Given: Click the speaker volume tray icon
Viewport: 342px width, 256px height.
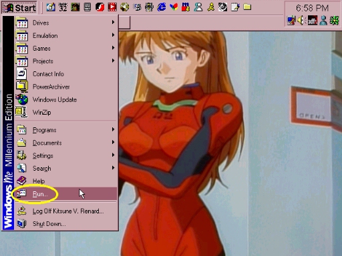Looking at the screenshot, I should click(301, 21).
